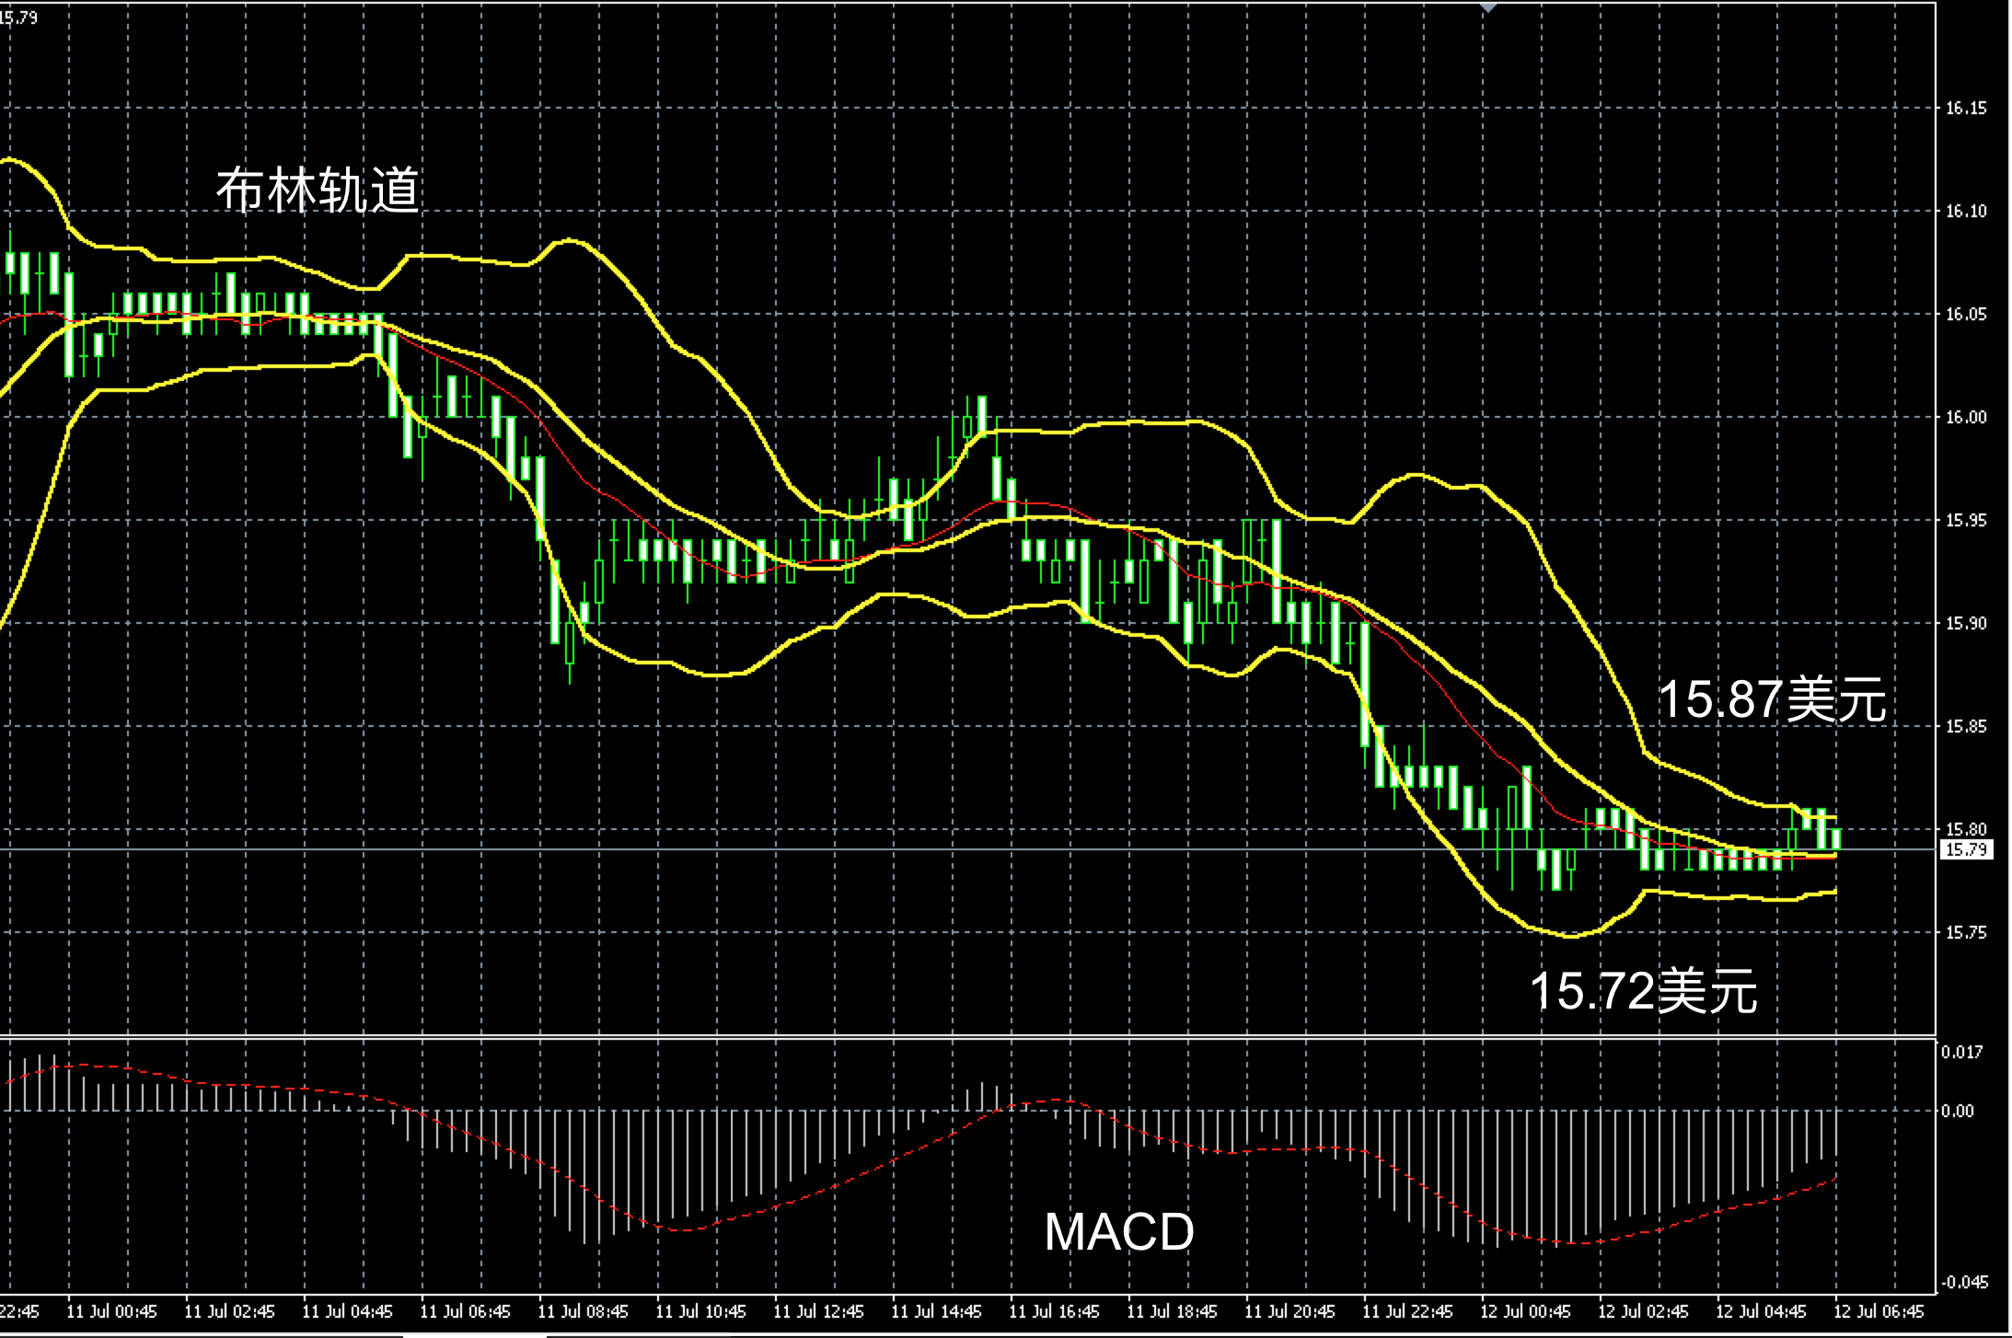This screenshot has width=2012, height=1338.
Task: Click the 15.75 price scale label
Action: (x=1966, y=932)
